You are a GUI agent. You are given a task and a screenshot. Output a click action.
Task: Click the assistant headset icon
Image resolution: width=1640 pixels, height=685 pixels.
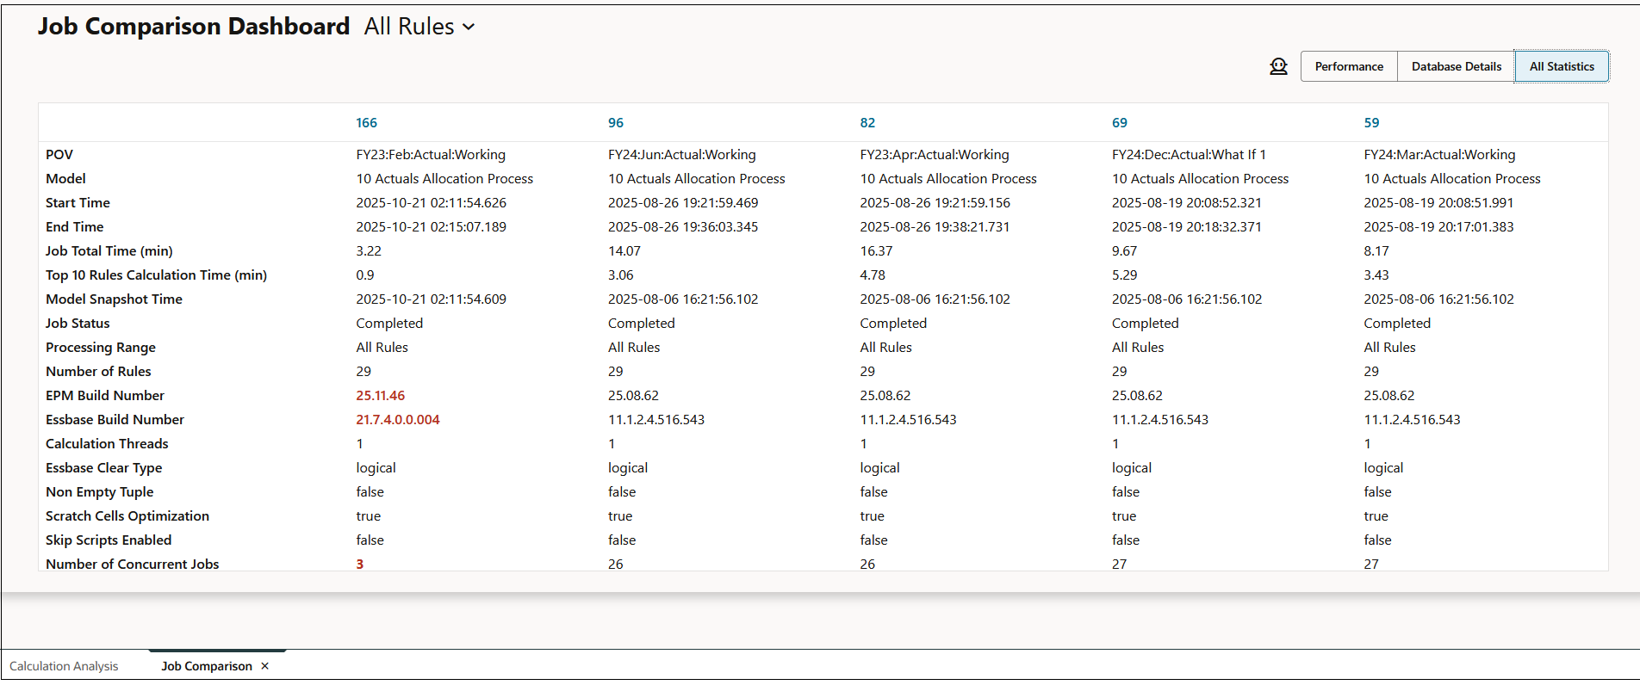(x=1278, y=66)
